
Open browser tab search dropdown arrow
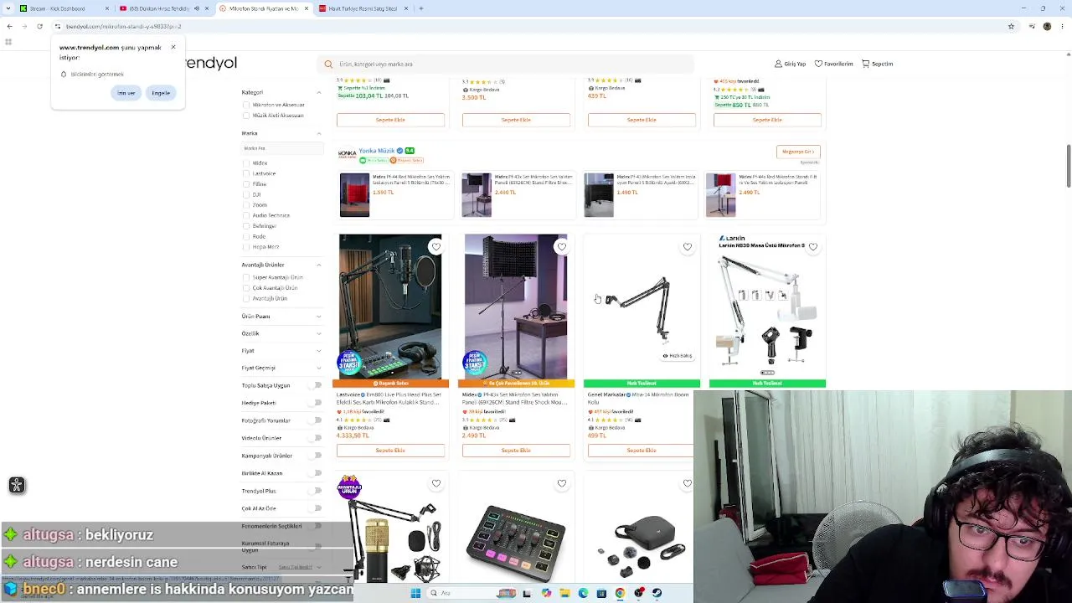point(8,8)
